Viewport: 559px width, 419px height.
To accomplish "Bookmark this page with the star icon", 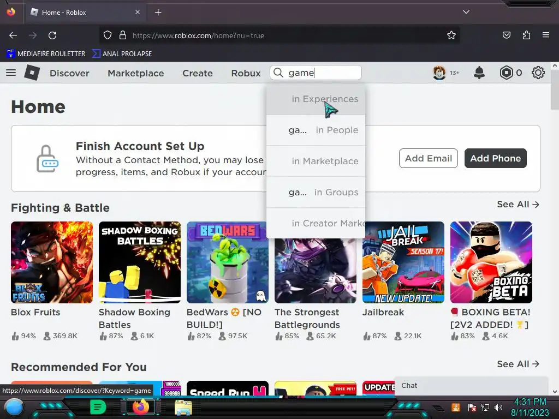I will (x=451, y=35).
